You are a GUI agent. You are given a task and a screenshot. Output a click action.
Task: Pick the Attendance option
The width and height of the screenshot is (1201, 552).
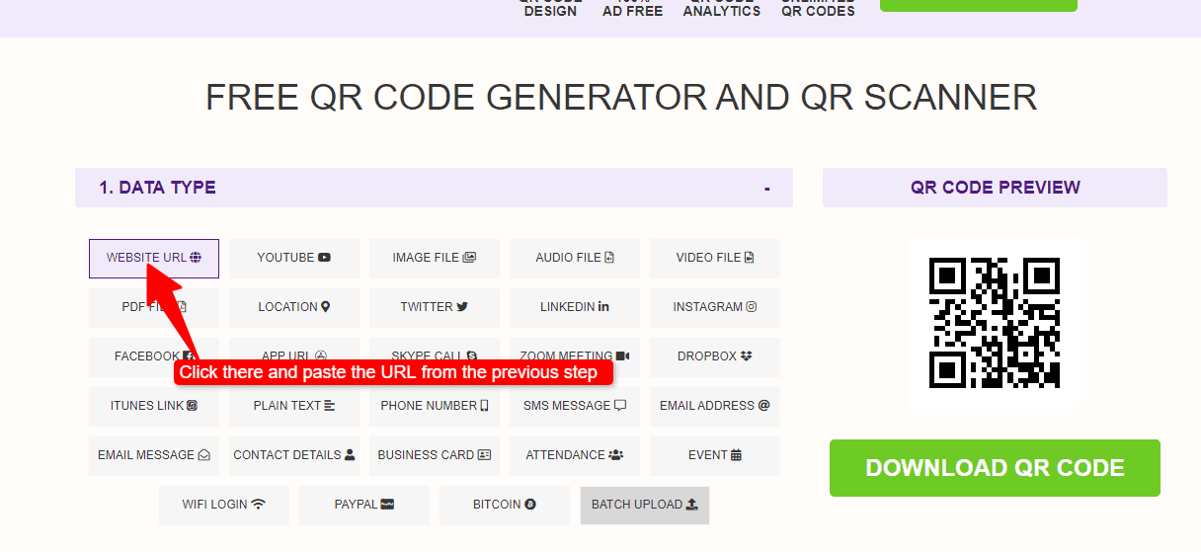pyautogui.click(x=575, y=455)
